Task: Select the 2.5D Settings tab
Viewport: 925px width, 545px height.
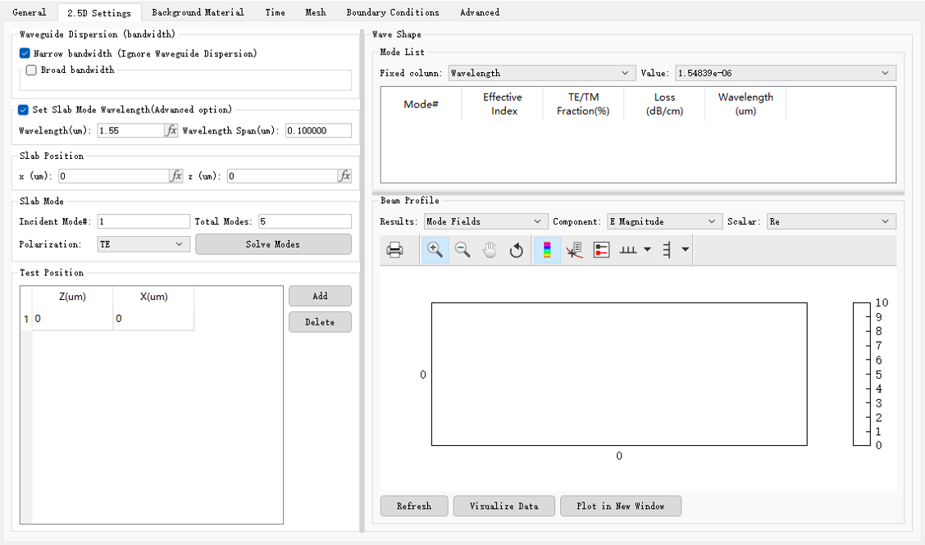Action: click(x=99, y=13)
